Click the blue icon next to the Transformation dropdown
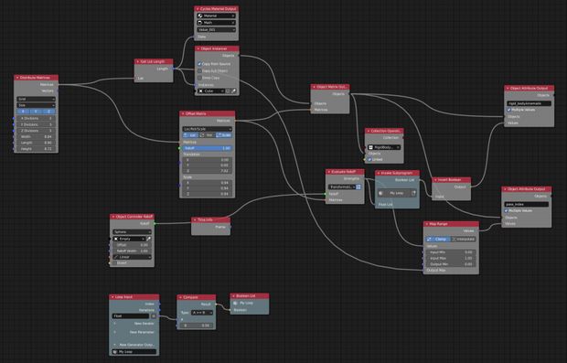The image size is (567, 363). tap(358, 187)
